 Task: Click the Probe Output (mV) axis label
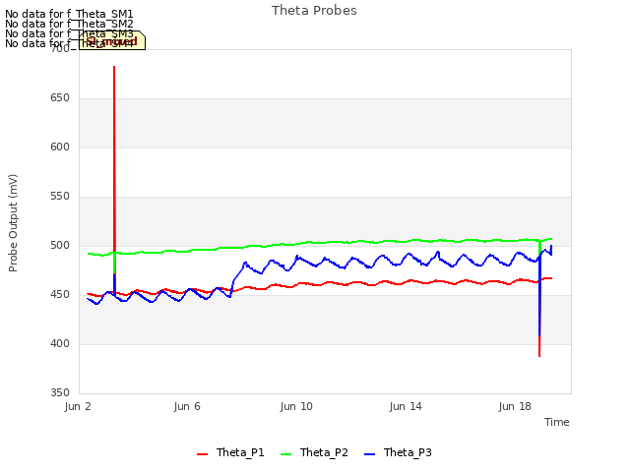[13, 223]
